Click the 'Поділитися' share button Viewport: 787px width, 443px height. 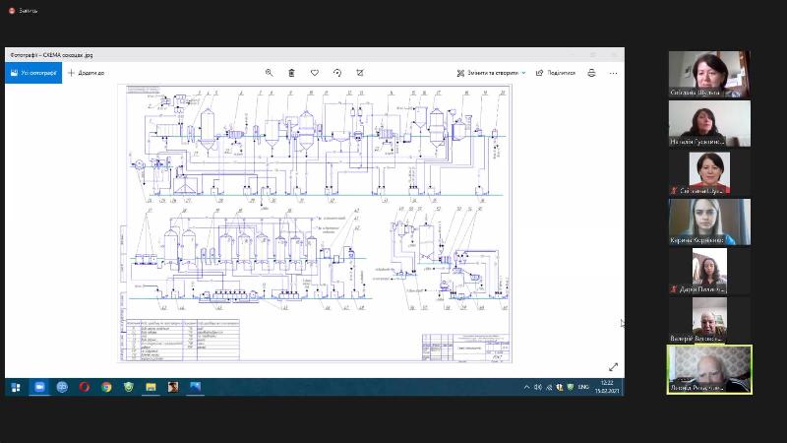point(555,73)
